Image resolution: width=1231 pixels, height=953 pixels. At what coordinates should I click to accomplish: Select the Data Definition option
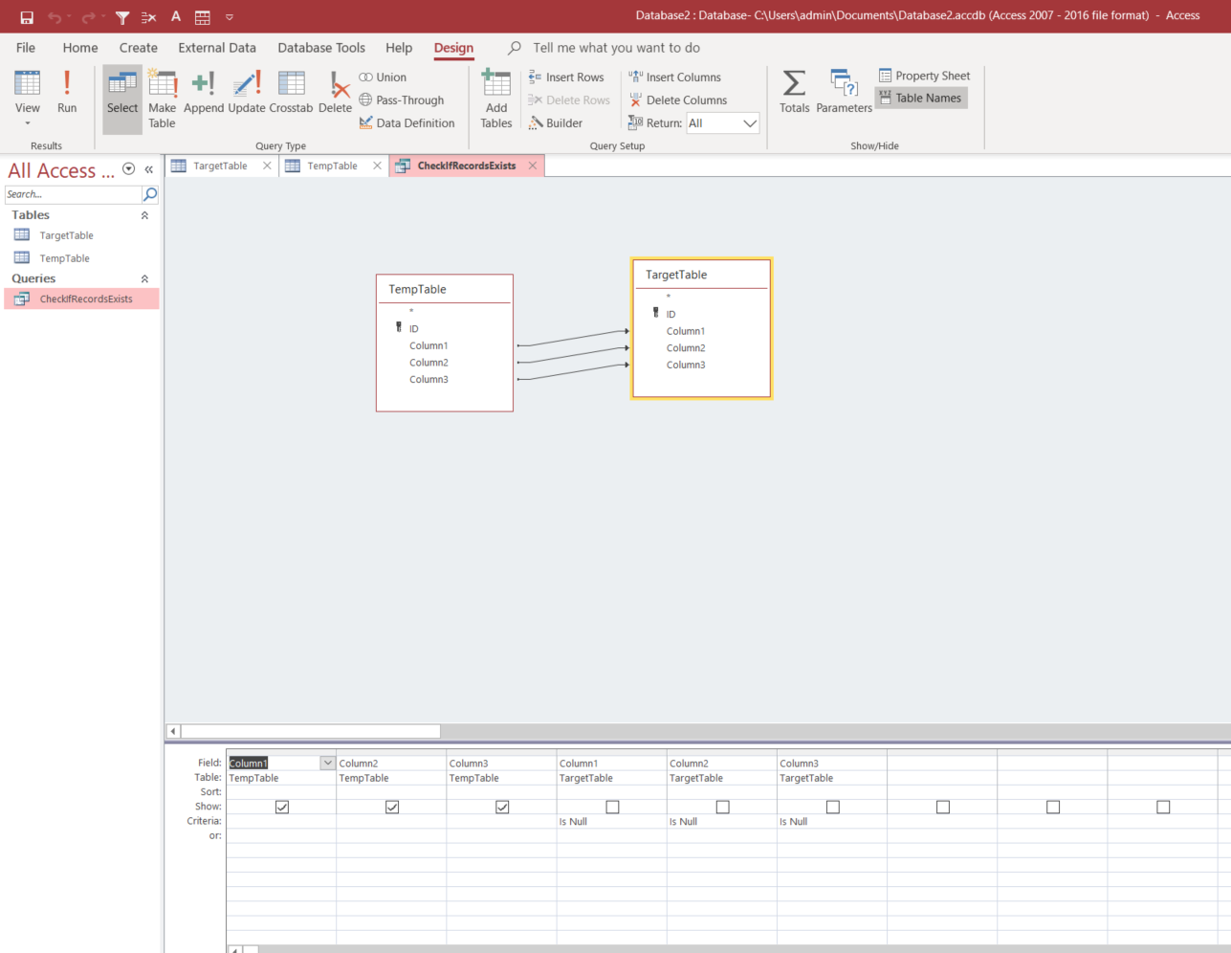407,123
